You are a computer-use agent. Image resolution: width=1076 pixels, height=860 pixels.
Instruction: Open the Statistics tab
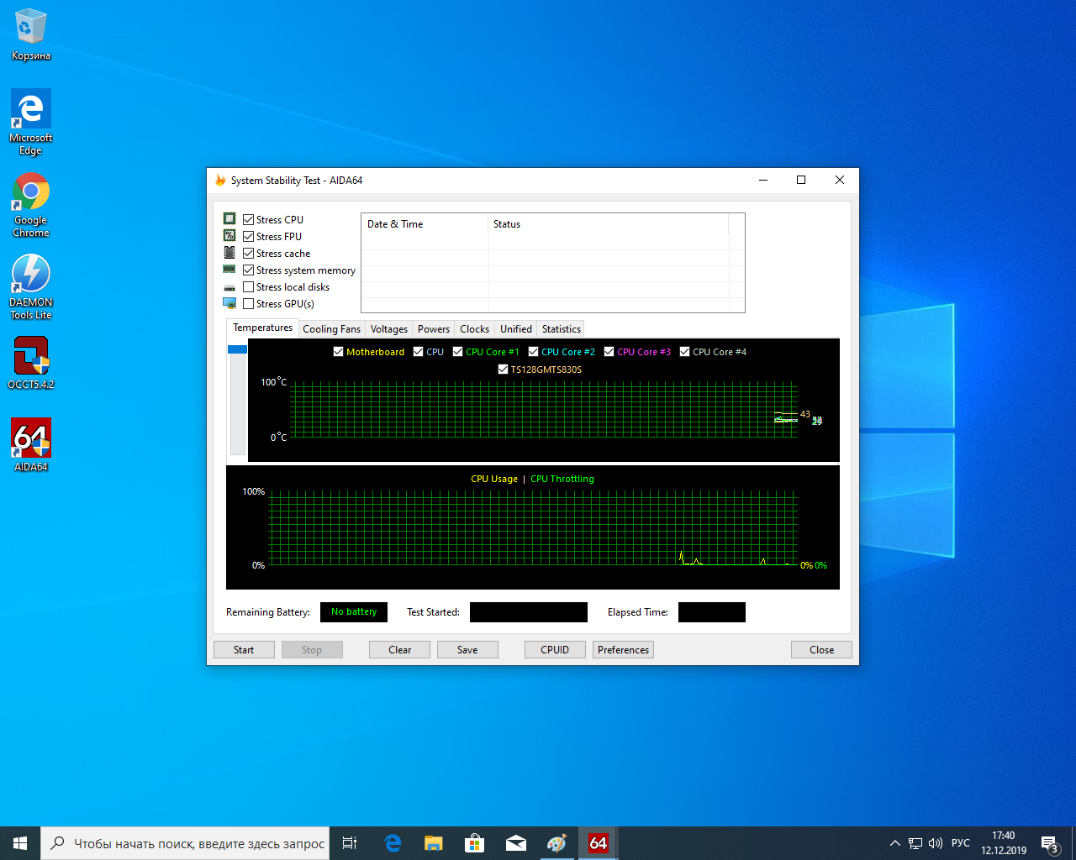point(561,329)
